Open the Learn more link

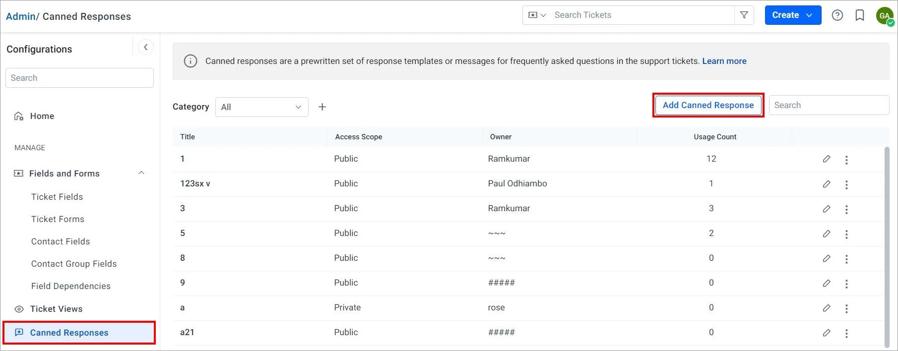coord(724,61)
